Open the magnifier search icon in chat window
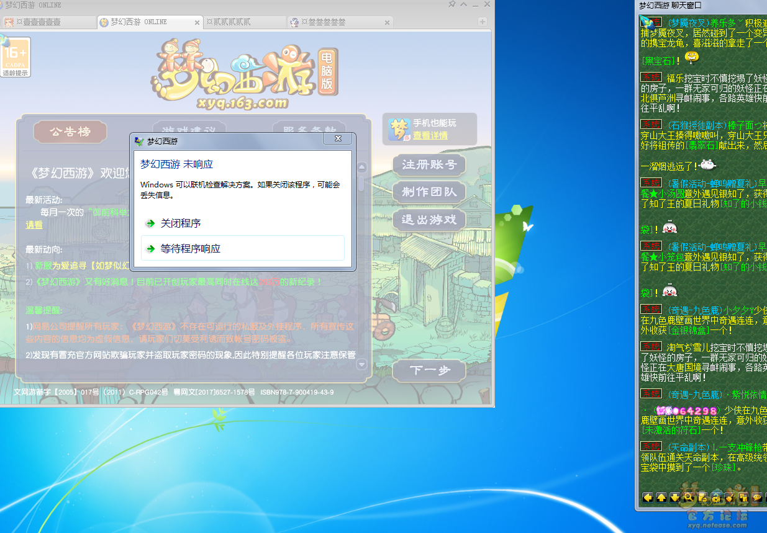Screen dimensions: 767x533 pyautogui.click(x=689, y=497)
